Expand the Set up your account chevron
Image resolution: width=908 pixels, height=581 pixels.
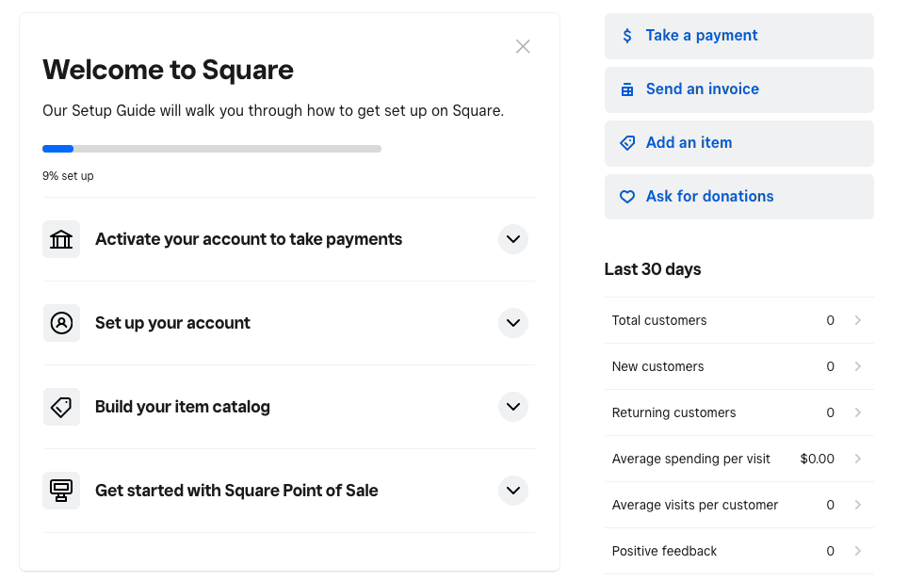(512, 323)
